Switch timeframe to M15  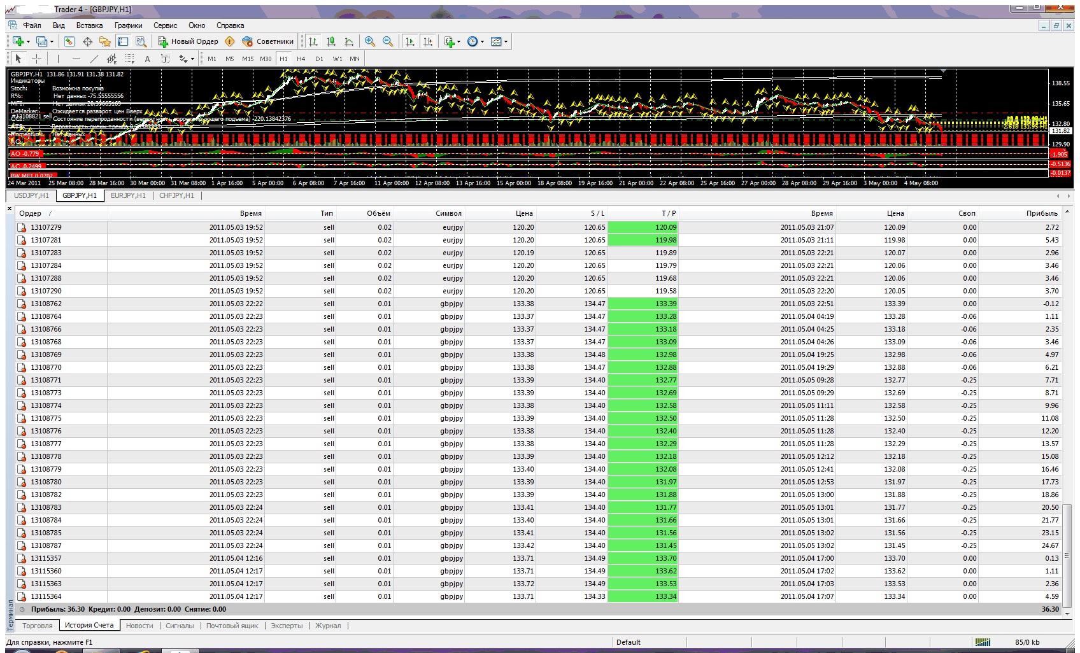click(x=248, y=59)
